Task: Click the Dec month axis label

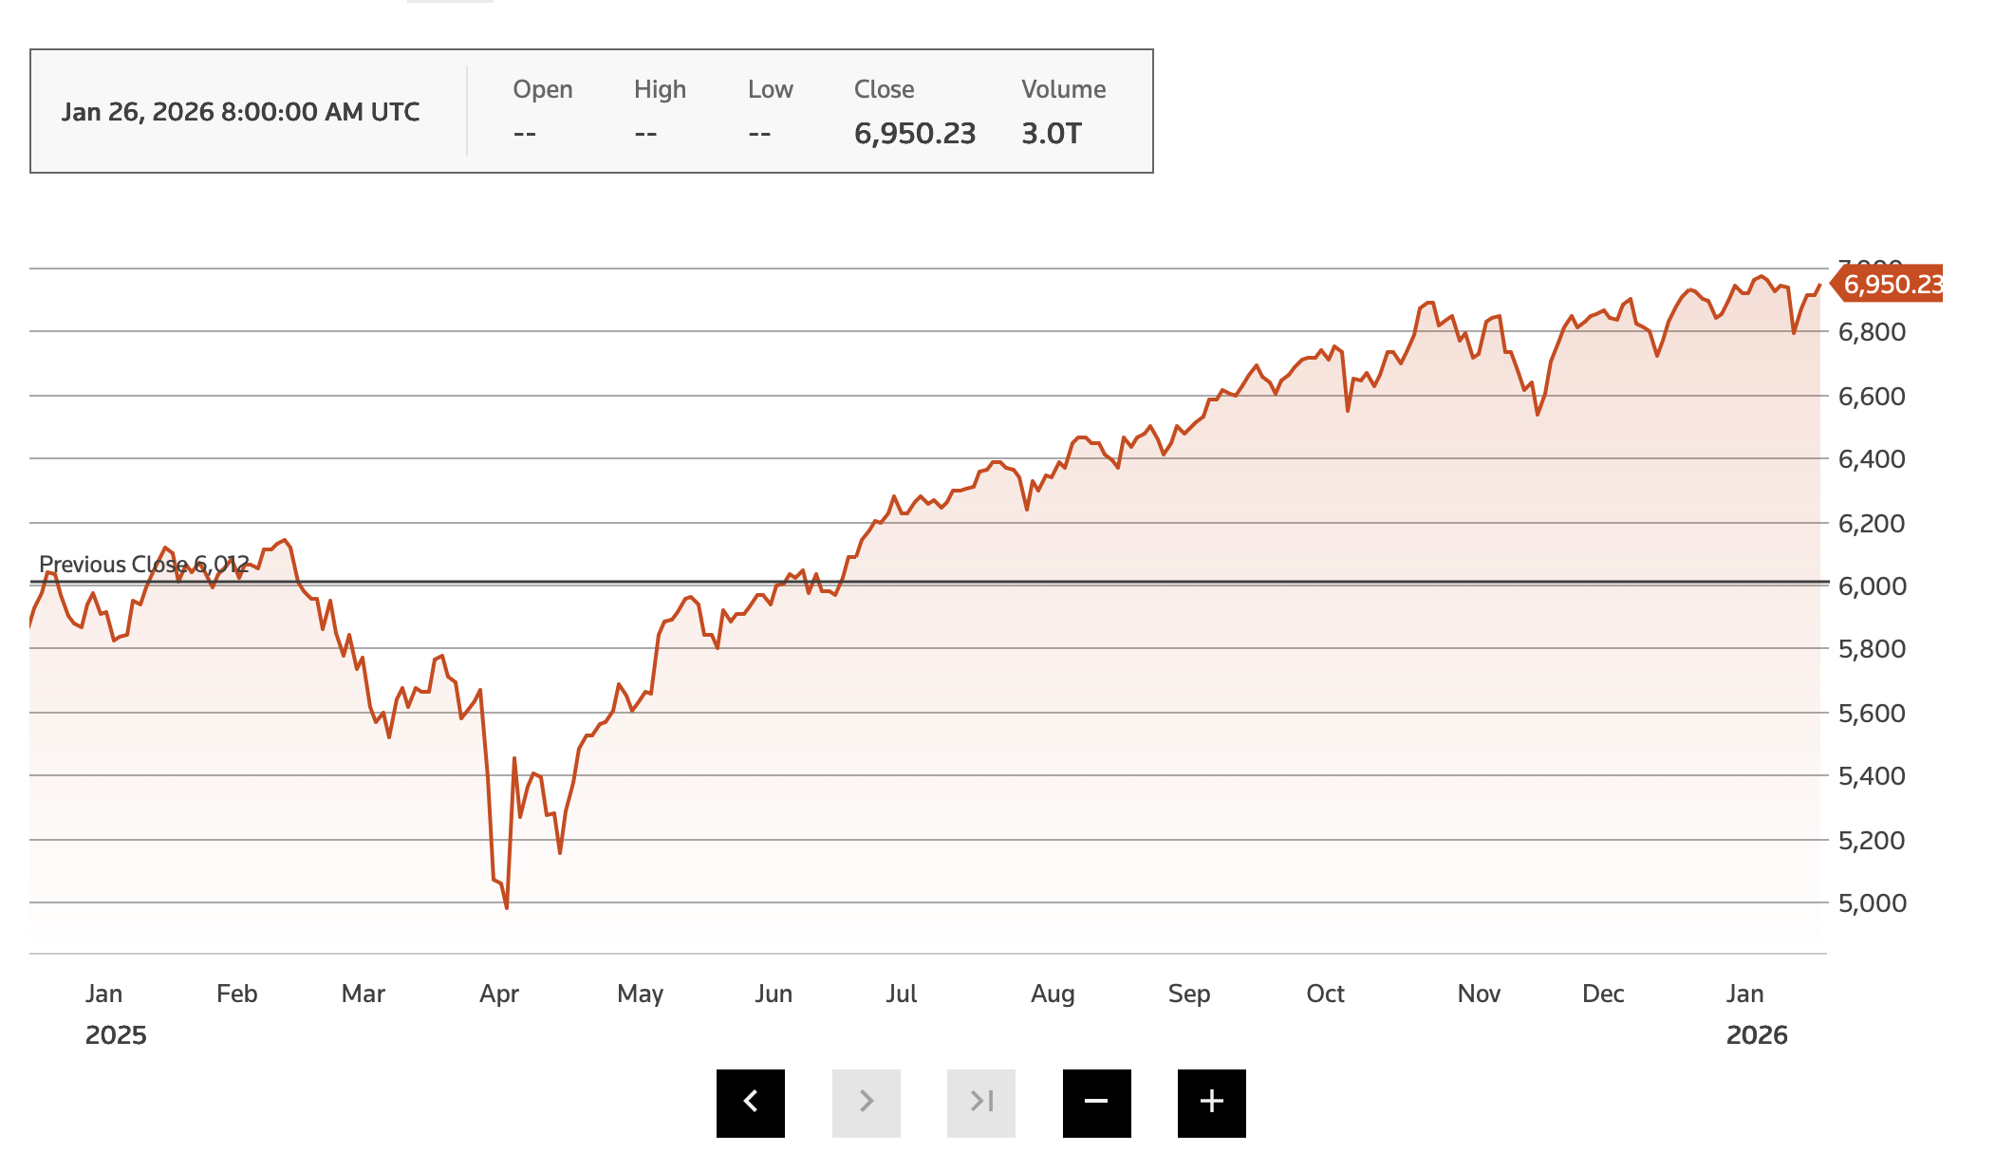Action: pos(1603,994)
